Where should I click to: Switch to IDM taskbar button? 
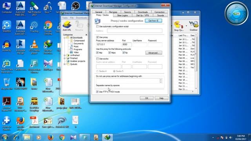click(x=107, y=137)
